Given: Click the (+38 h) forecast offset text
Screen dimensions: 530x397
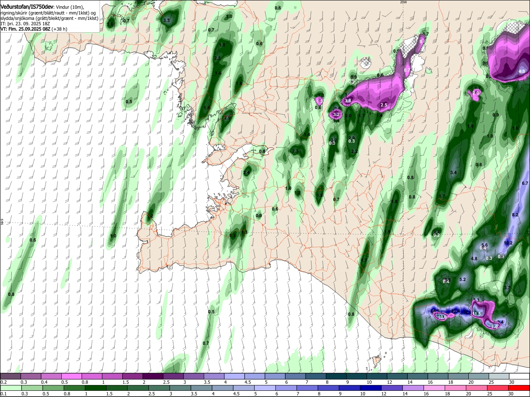Looking at the screenshot, I should tap(60, 29).
